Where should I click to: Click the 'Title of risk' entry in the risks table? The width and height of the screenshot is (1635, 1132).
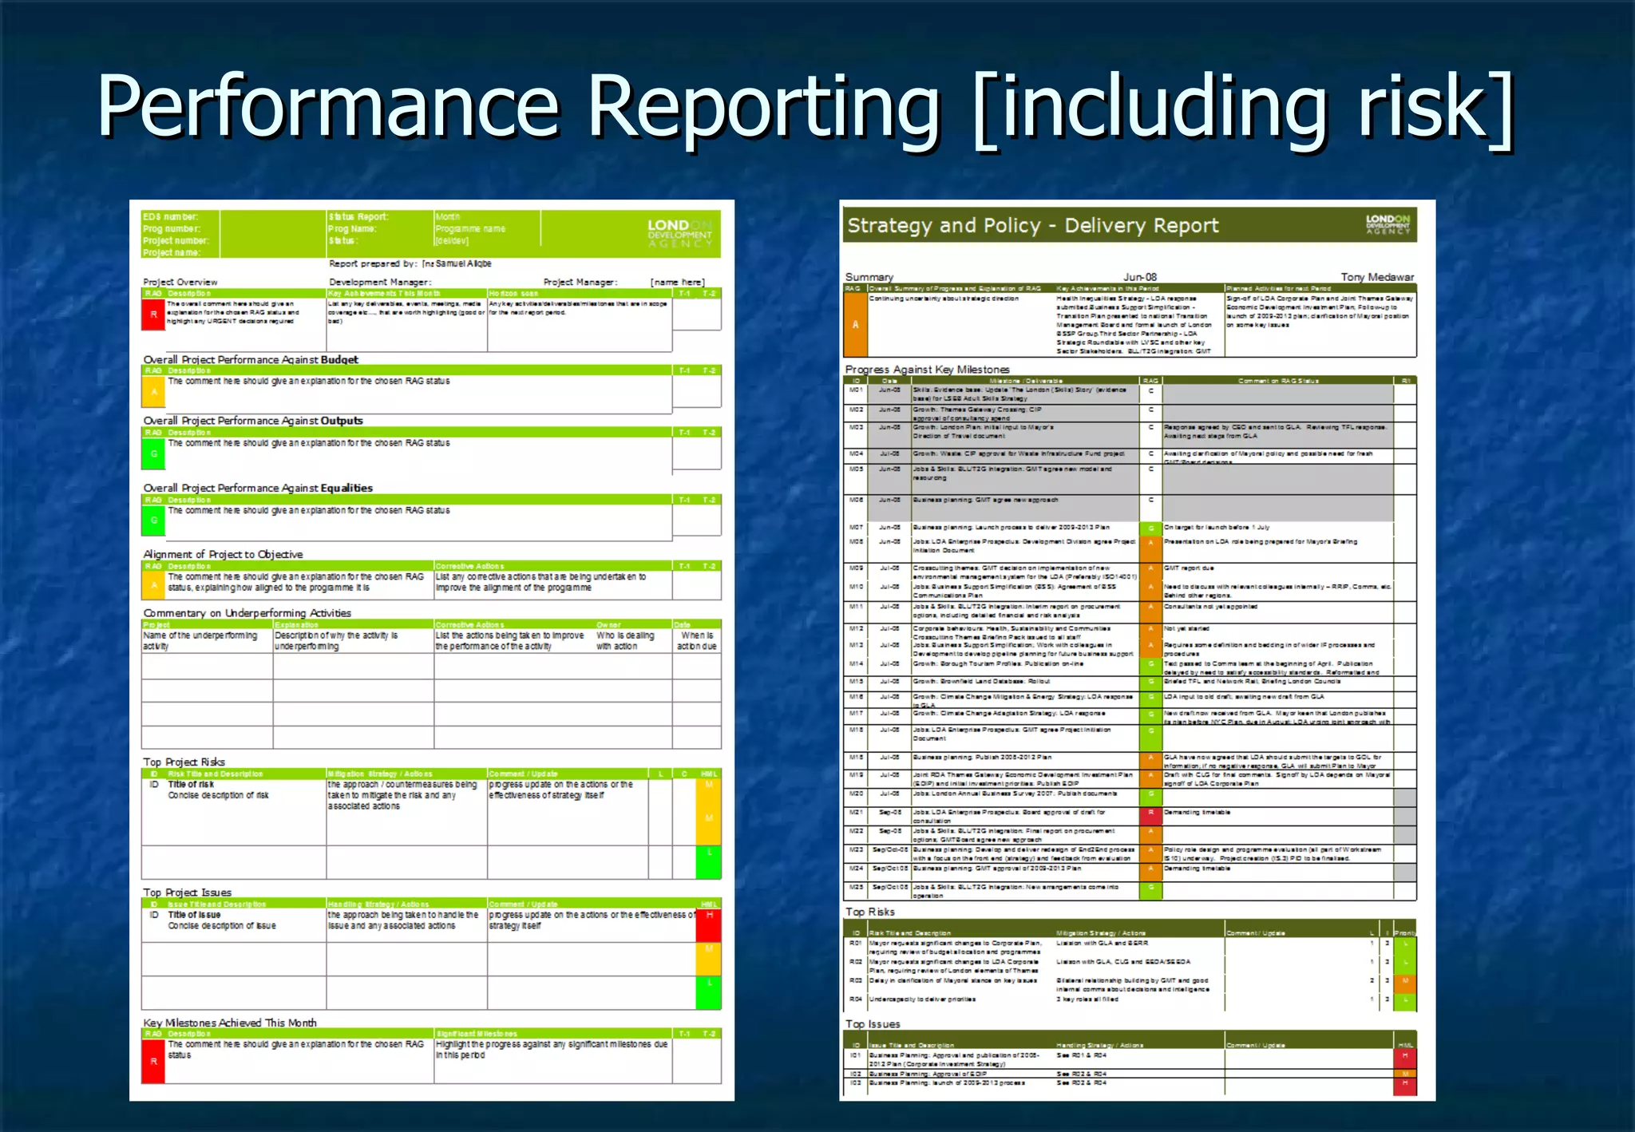click(191, 784)
